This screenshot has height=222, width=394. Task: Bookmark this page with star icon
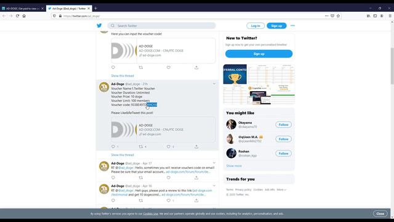(338, 16)
